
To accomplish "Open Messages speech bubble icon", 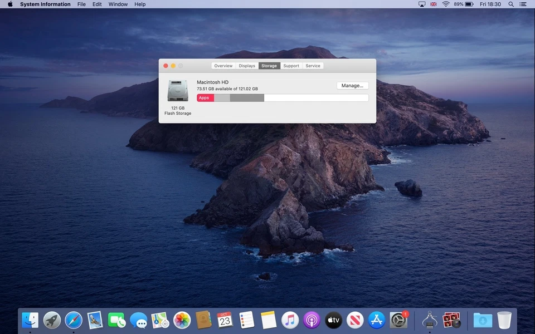I will coord(138,321).
